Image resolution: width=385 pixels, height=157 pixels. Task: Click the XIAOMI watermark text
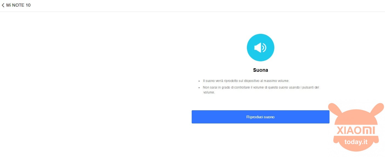coord(356,130)
